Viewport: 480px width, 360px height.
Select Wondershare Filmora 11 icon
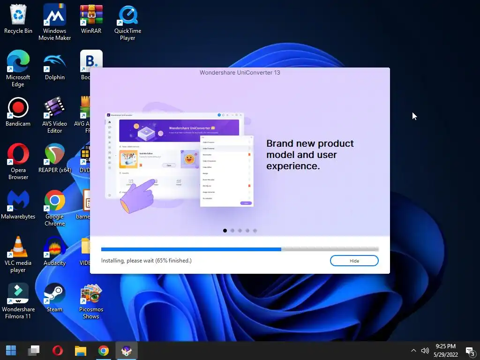[18, 301]
